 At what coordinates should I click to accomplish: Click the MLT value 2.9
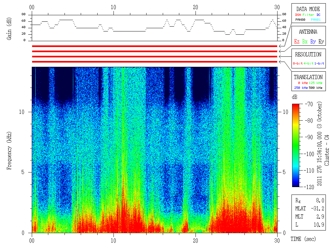click(x=320, y=217)
